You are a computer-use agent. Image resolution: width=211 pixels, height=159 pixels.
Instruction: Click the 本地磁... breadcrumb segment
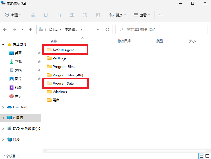[71, 30]
